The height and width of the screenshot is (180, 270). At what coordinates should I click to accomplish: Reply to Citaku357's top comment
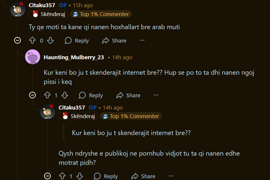click(77, 40)
